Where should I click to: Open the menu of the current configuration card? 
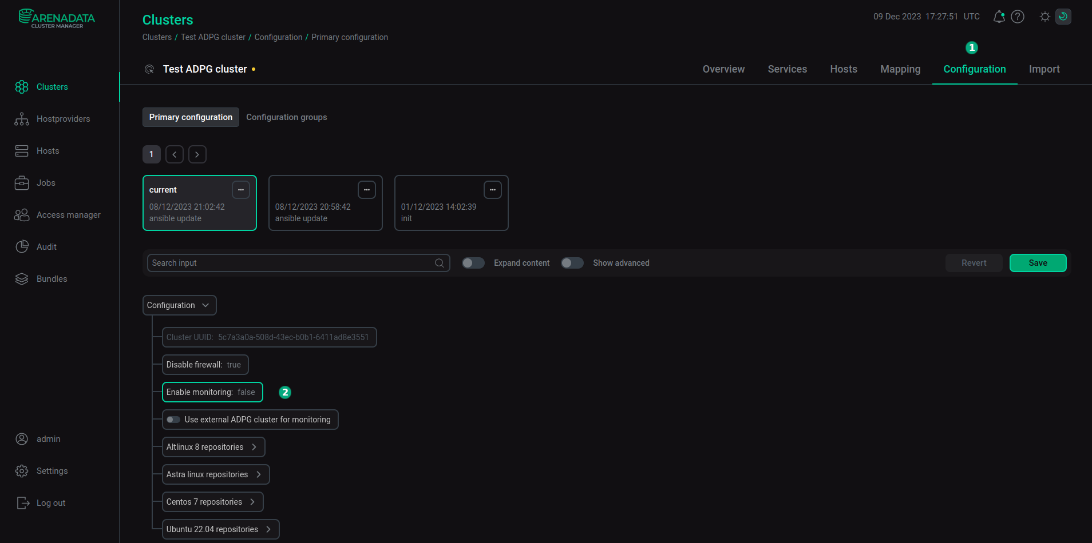pos(241,190)
